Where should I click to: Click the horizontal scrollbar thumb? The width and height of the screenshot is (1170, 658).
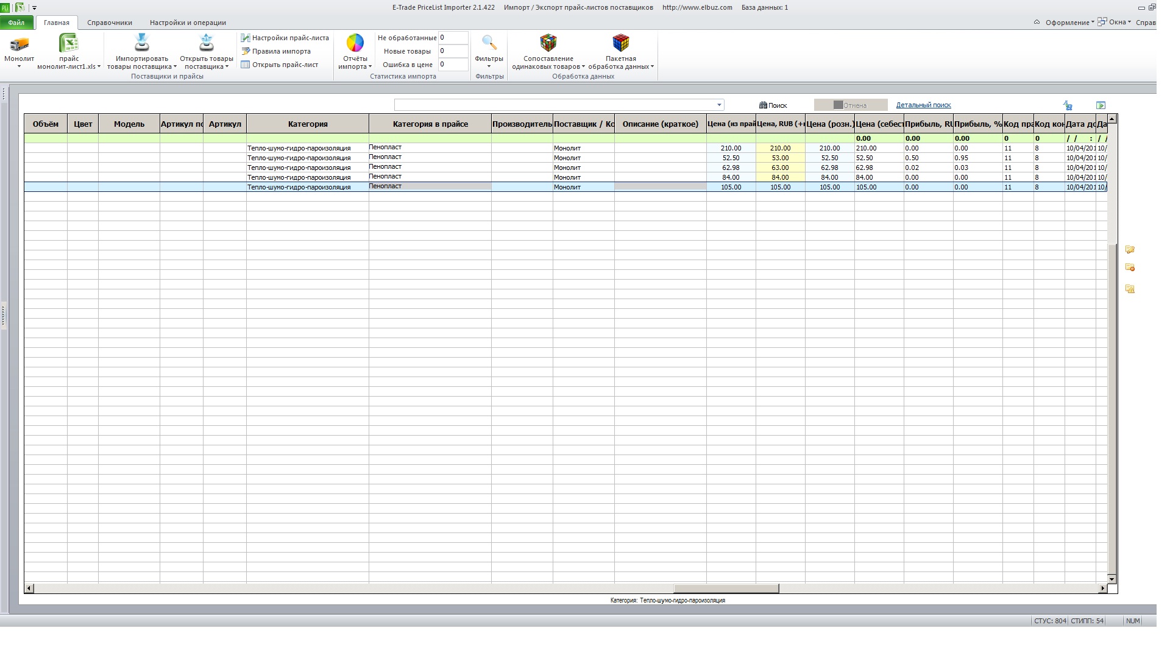click(x=726, y=589)
